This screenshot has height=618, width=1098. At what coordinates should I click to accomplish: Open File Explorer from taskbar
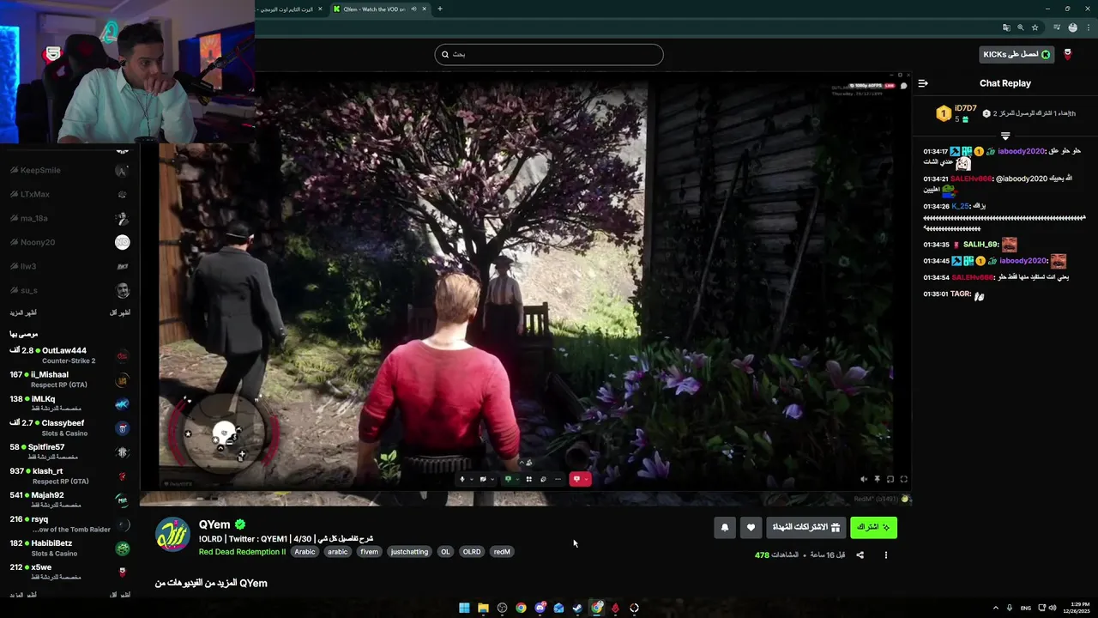pos(483,608)
